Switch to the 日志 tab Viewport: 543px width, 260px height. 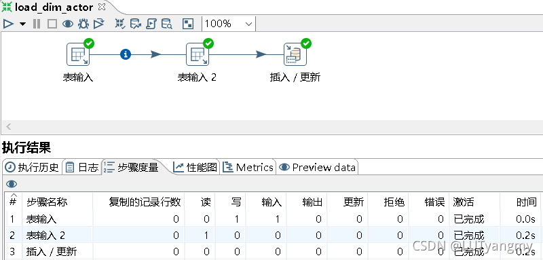(x=82, y=168)
